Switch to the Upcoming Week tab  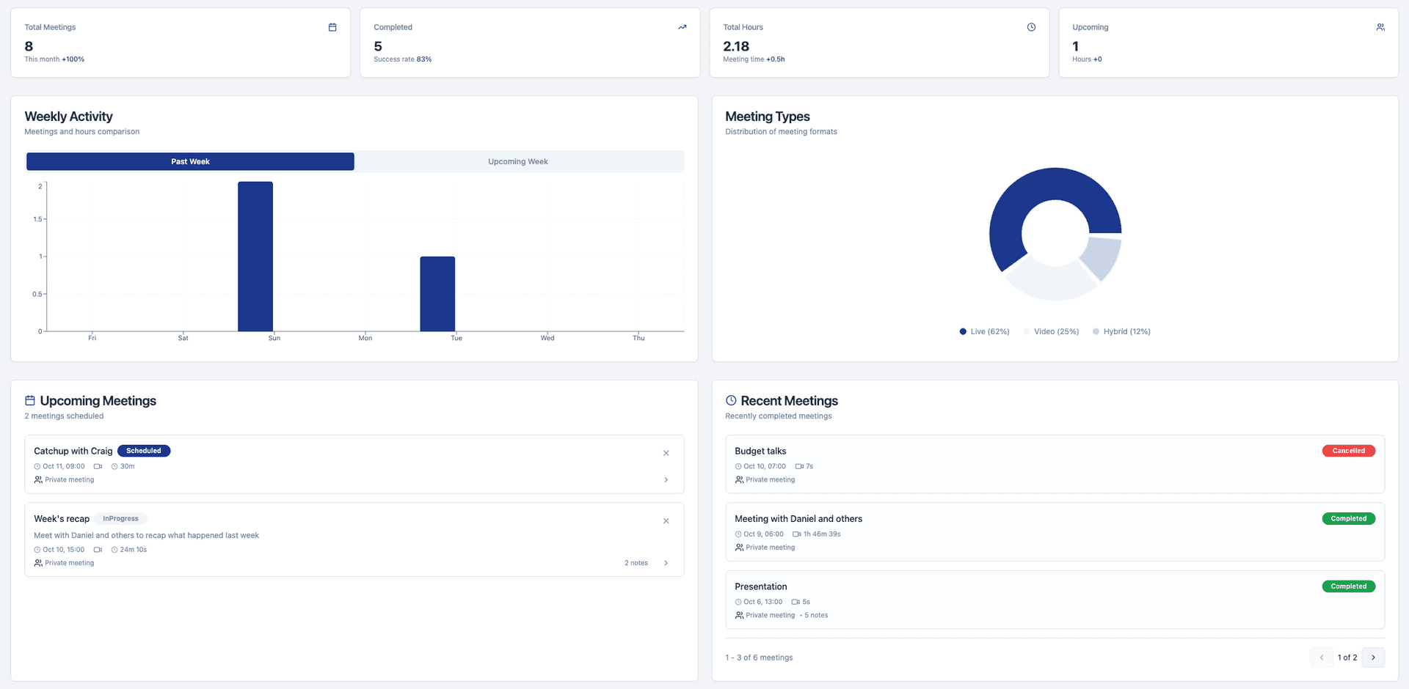tap(517, 161)
